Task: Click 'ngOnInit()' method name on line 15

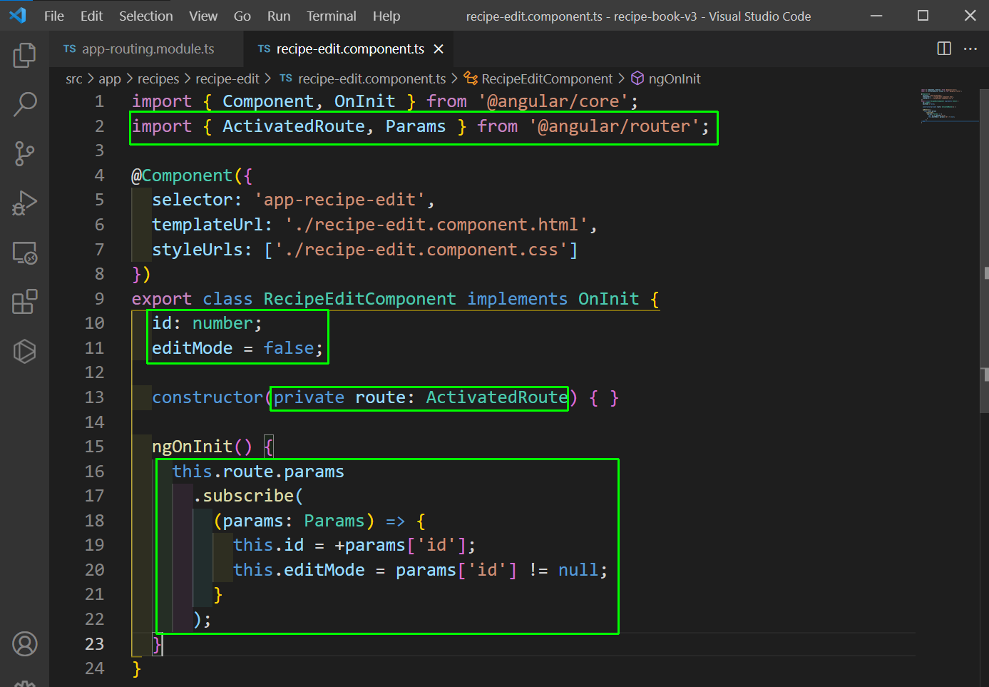Action: (x=202, y=447)
